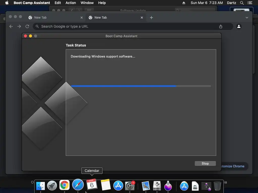Open the Edit menu

coord(58,3)
